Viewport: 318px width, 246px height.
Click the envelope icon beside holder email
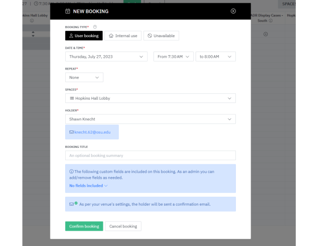coord(72,132)
